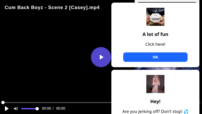
Task: Click the total duration time display
Action: point(61,109)
